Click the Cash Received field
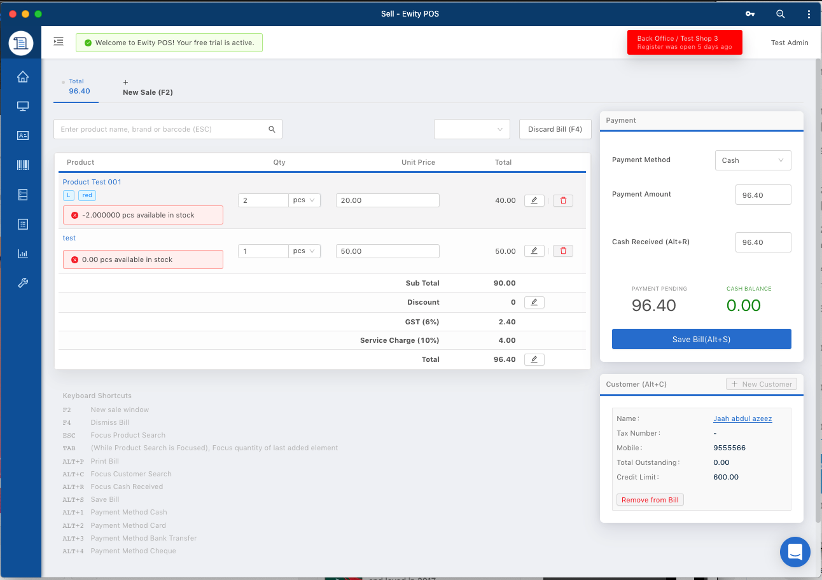Image resolution: width=822 pixels, height=580 pixels. point(763,242)
